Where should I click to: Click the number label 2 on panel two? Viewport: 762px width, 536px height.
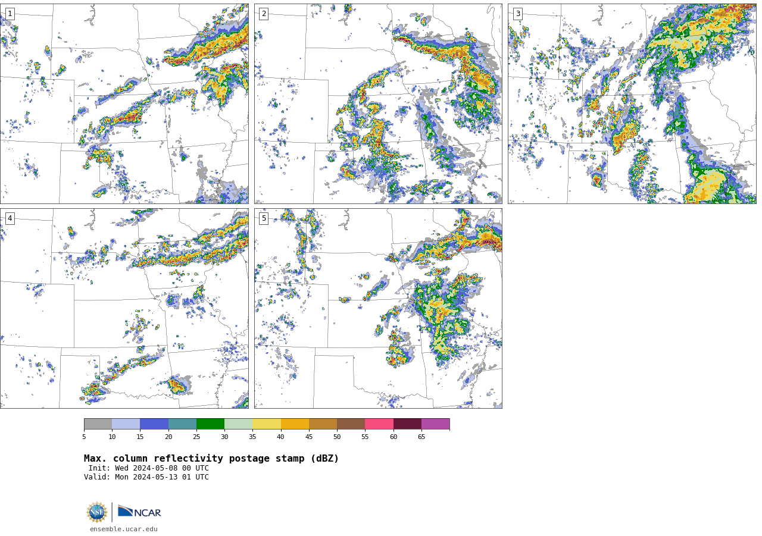pos(264,14)
